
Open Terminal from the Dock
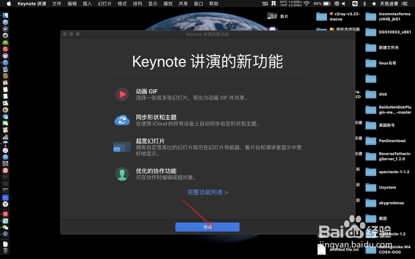point(5,177)
